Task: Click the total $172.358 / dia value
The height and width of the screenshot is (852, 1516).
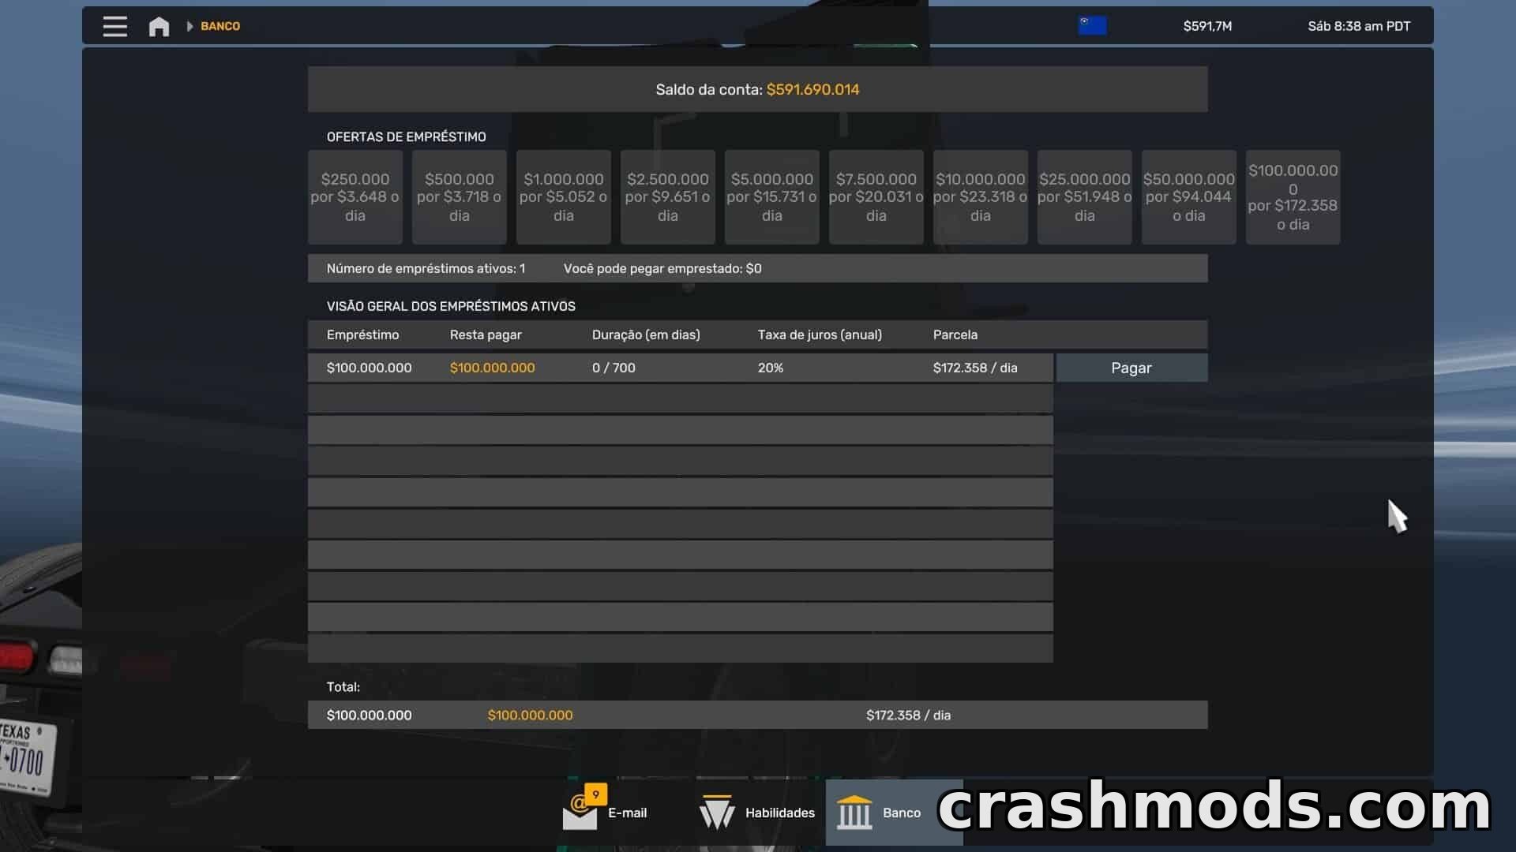Action: click(908, 715)
